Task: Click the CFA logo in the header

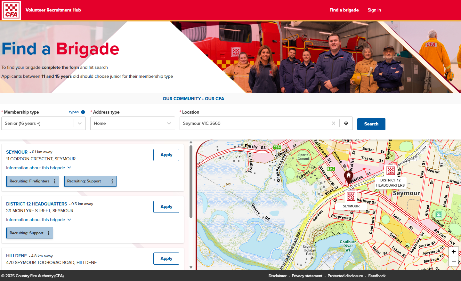Action: tap(12, 10)
